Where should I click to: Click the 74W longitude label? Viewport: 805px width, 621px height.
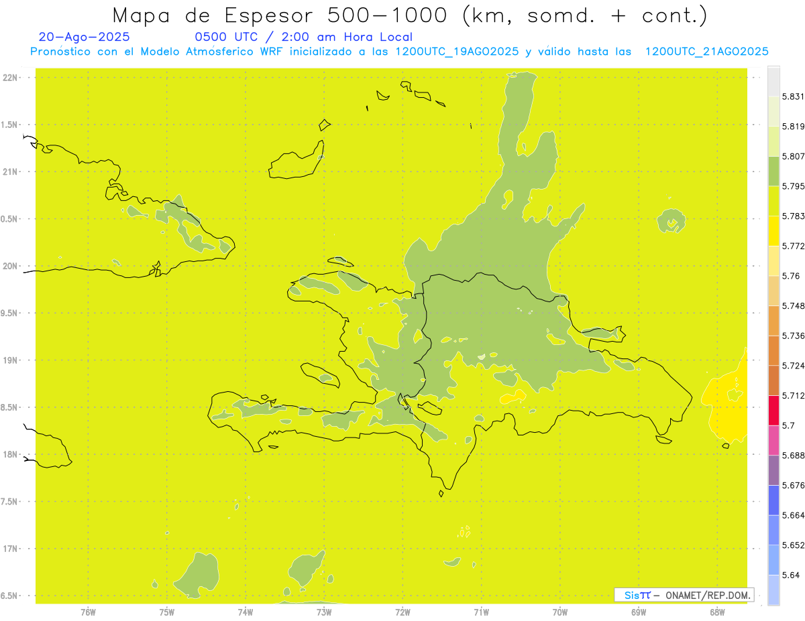246,612
